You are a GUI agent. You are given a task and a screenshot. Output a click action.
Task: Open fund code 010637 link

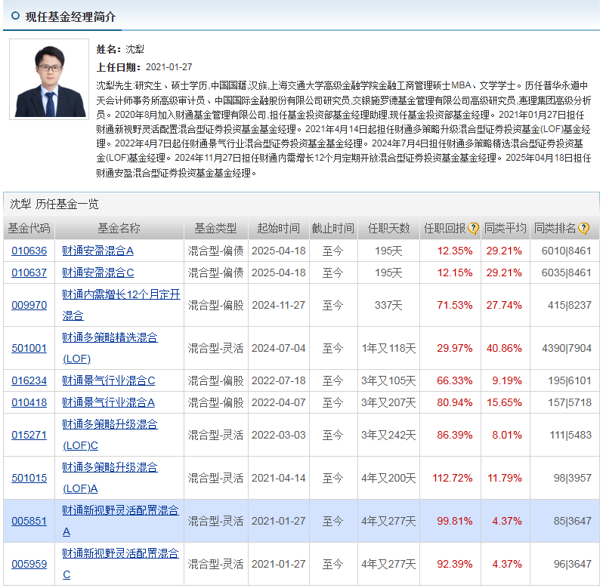click(x=29, y=272)
